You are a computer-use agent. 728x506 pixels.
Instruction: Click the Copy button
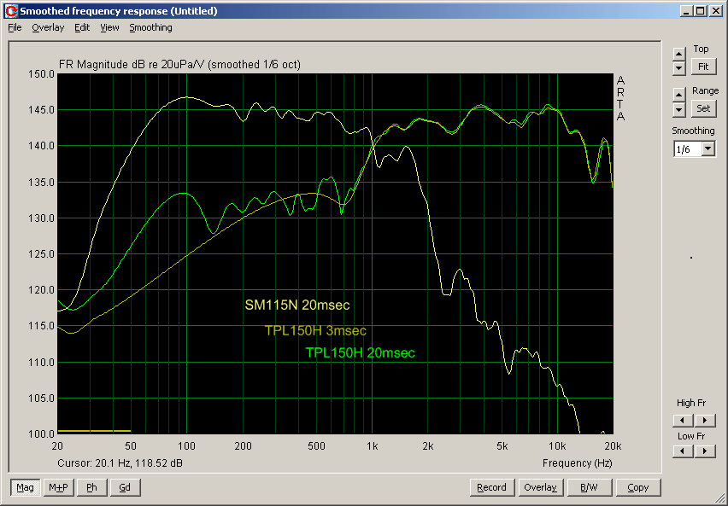click(638, 487)
